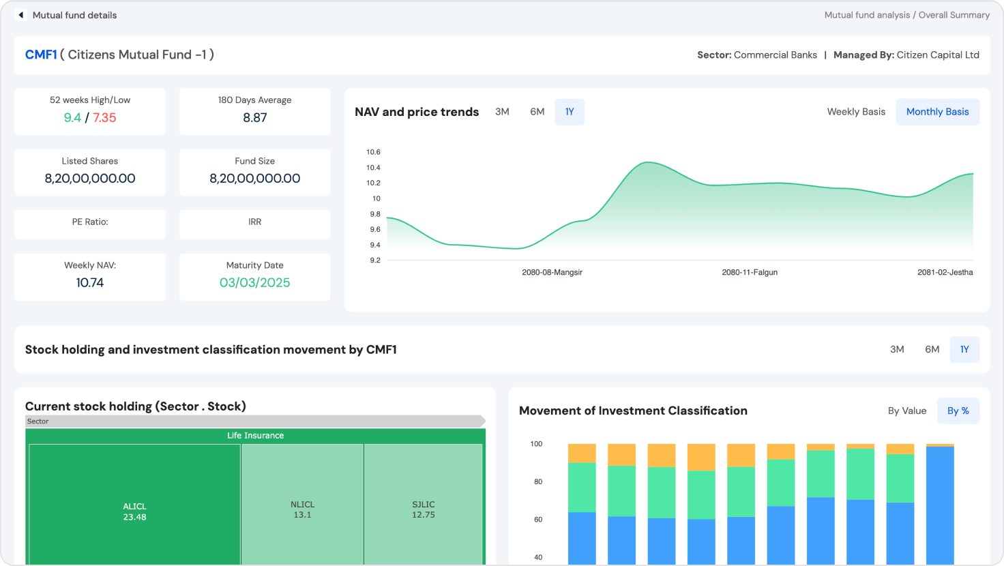Click the CMF1 fund symbol heading
The image size is (1004, 566).
[x=41, y=55]
